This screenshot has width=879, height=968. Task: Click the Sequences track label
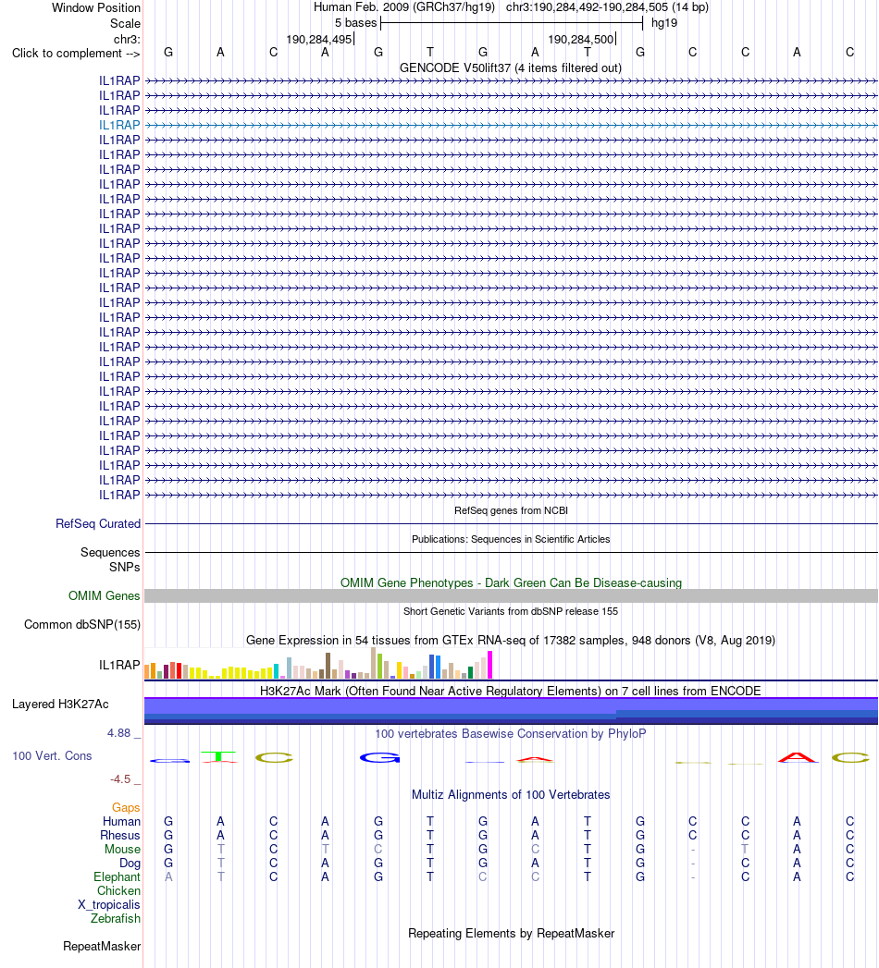[x=110, y=552]
